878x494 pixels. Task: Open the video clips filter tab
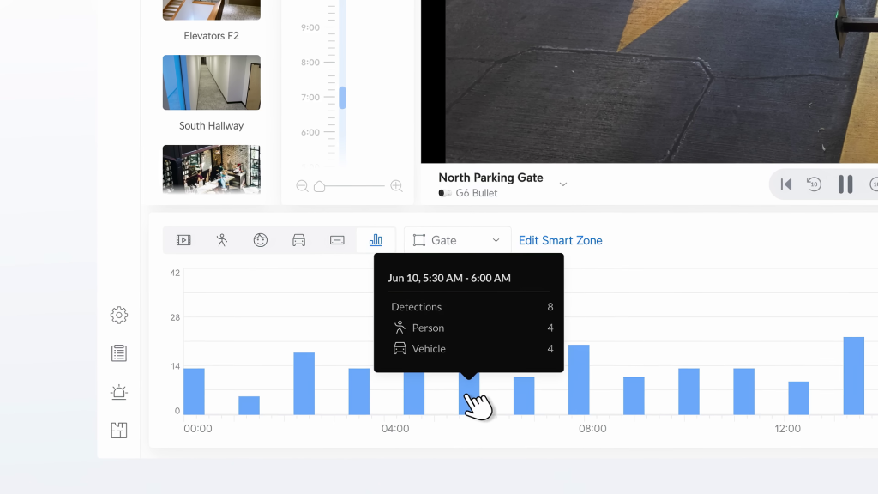(x=183, y=240)
